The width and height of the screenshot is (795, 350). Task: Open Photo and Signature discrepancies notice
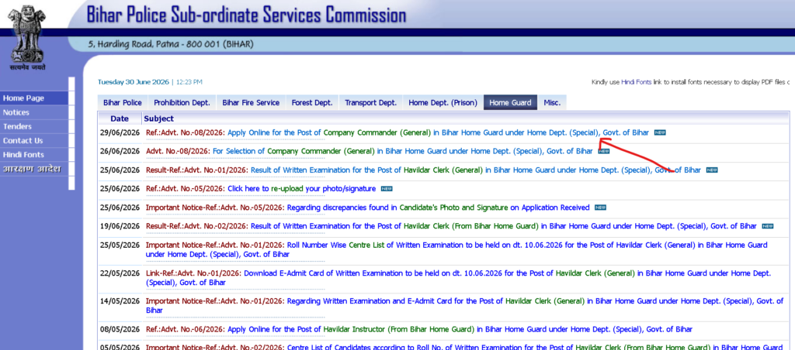(x=439, y=208)
